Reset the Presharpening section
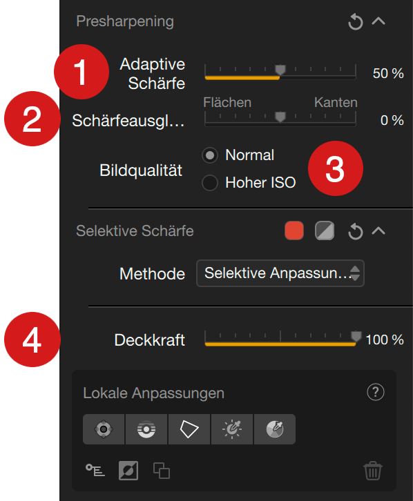 click(355, 21)
